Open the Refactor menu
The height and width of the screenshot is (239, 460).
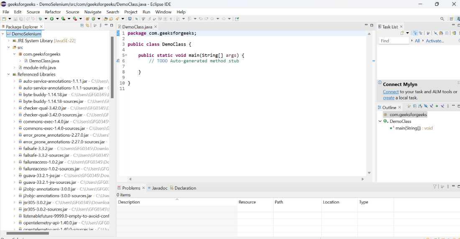pyautogui.click(x=53, y=12)
